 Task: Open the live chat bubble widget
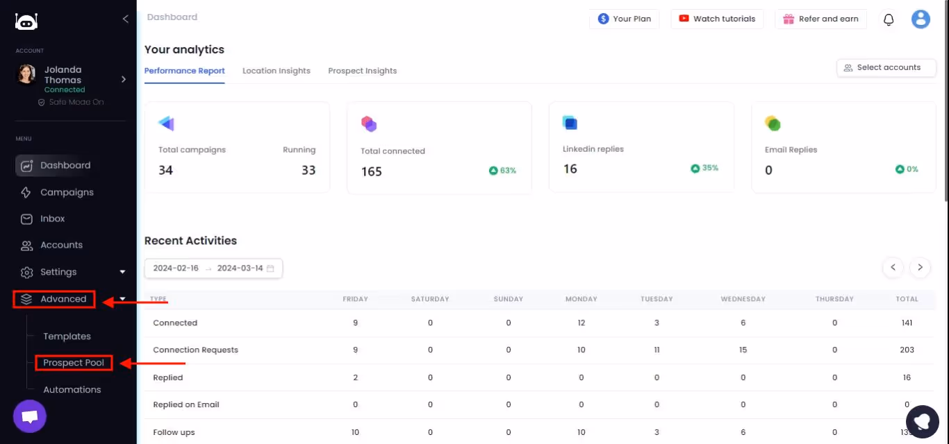[x=29, y=416]
